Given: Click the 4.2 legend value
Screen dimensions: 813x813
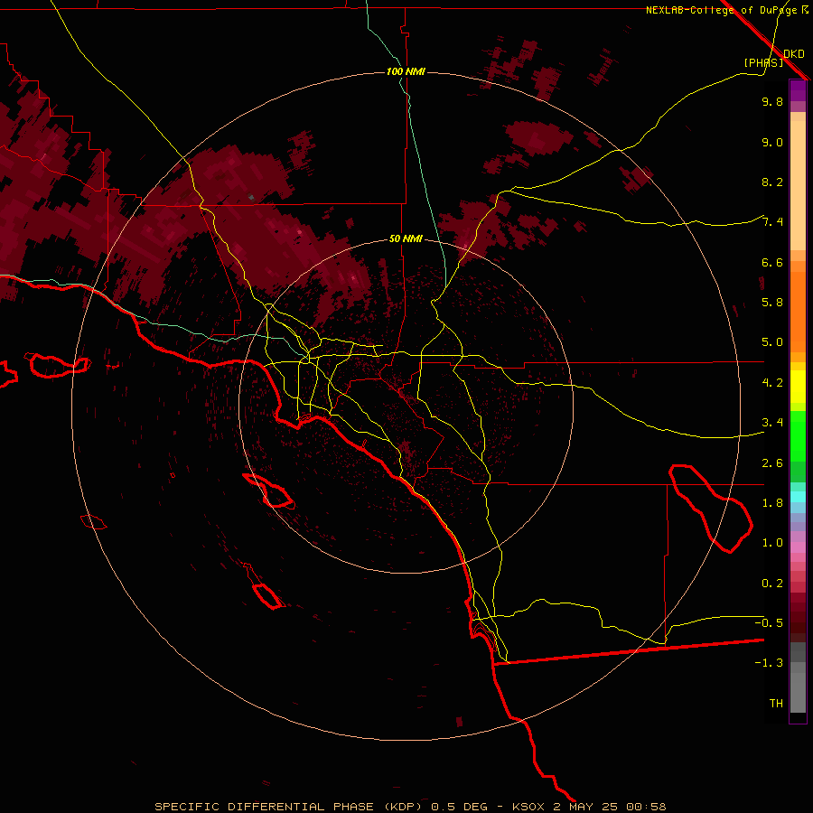Looking at the screenshot, I should point(772,383).
